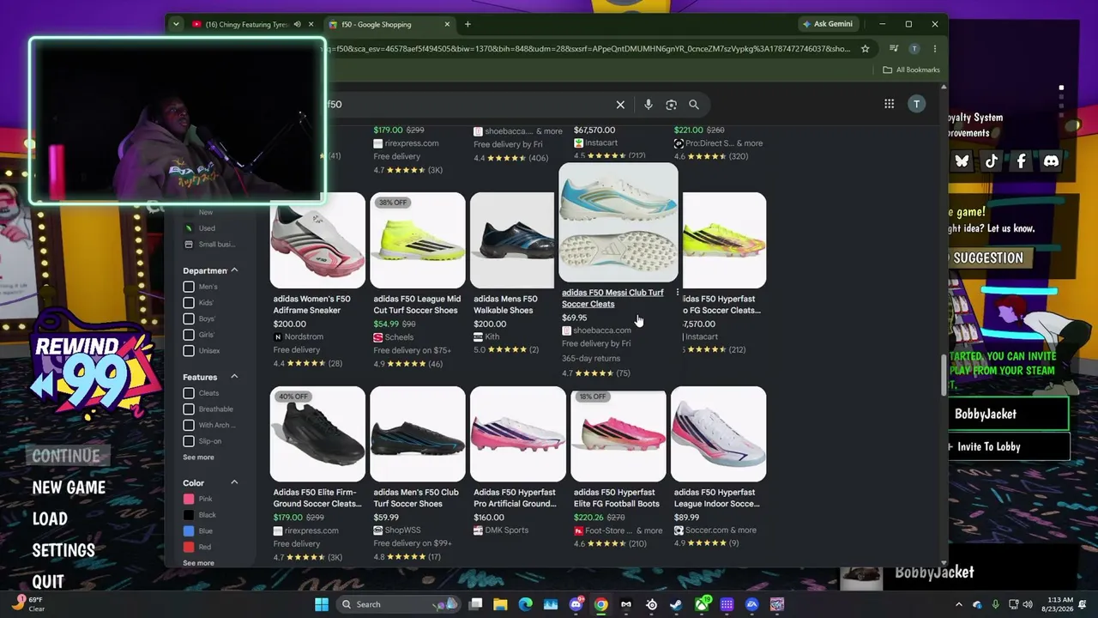Viewport: 1098px width, 618px height.
Task: Collapse the Color filter section
Action: (234, 483)
